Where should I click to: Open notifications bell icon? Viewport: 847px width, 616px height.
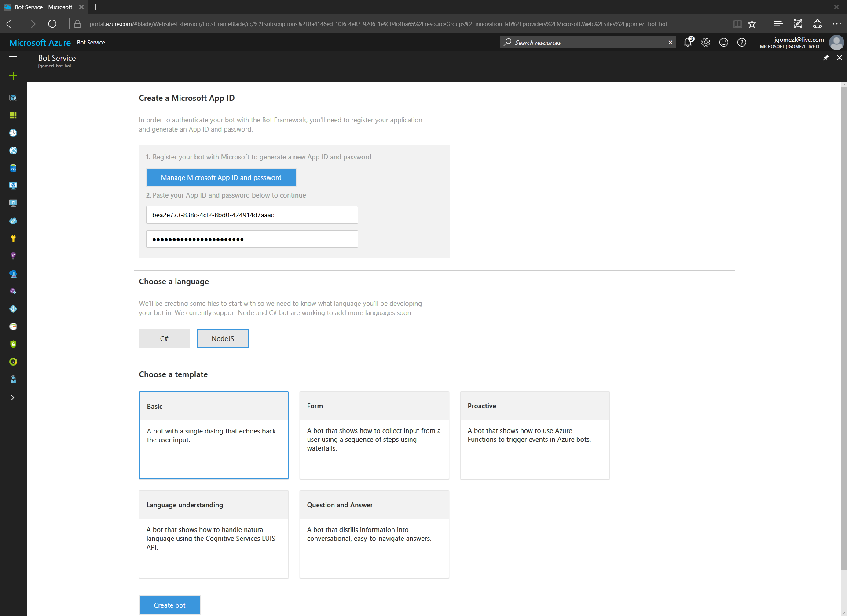(688, 42)
